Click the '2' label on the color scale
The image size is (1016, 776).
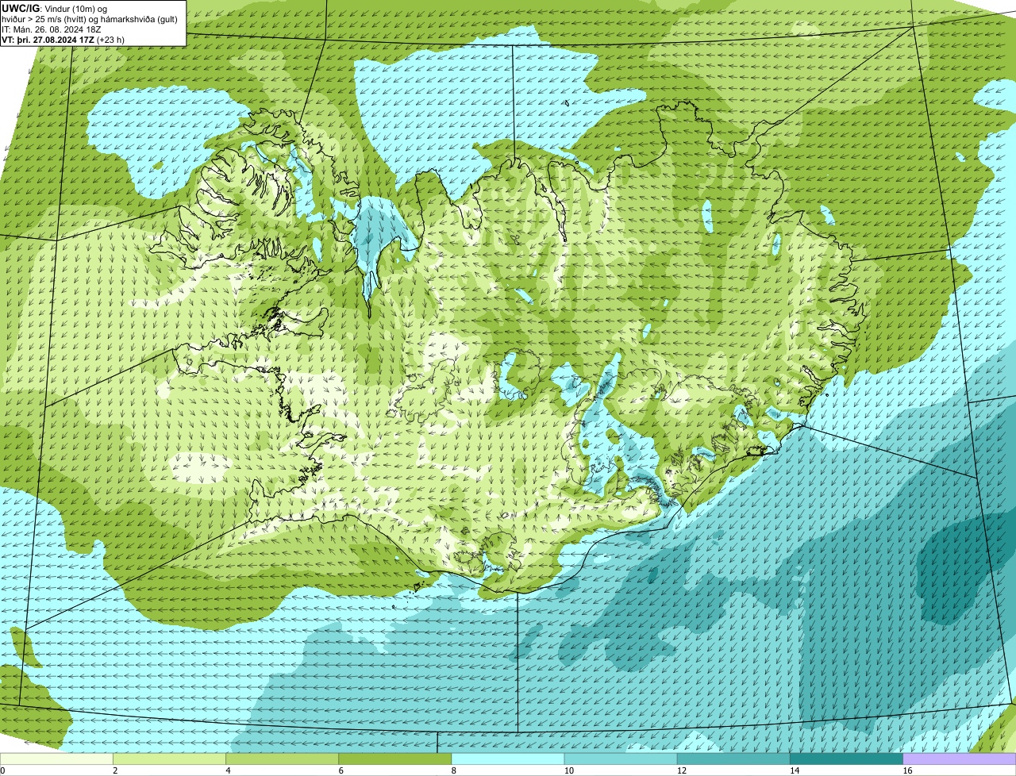point(115,770)
